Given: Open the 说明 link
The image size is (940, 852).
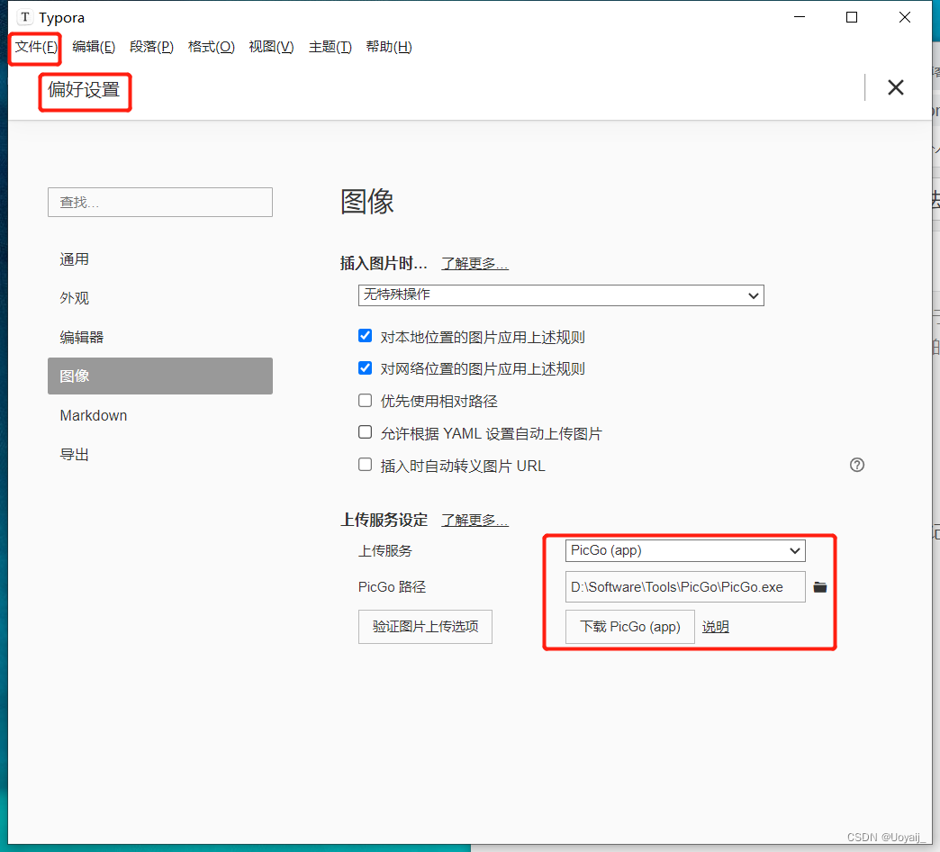Looking at the screenshot, I should (x=716, y=627).
